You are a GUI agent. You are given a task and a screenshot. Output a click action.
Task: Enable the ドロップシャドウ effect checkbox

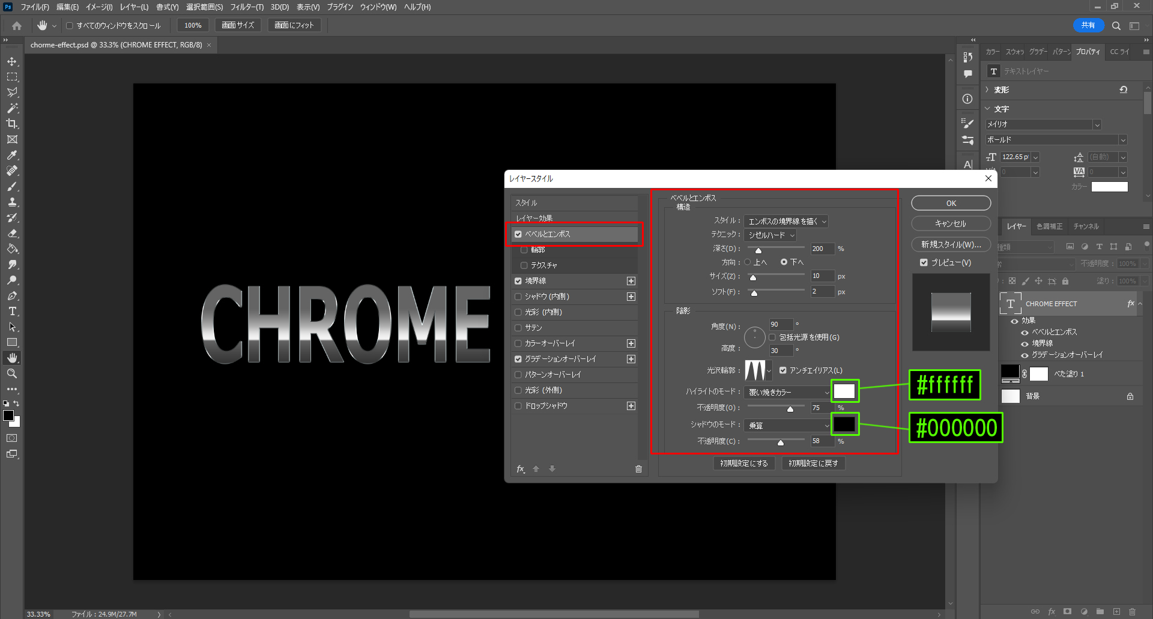[518, 406]
